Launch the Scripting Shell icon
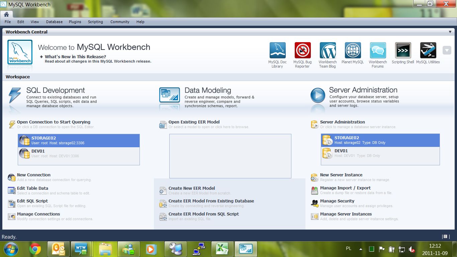This screenshot has height=257, width=457. click(403, 50)
